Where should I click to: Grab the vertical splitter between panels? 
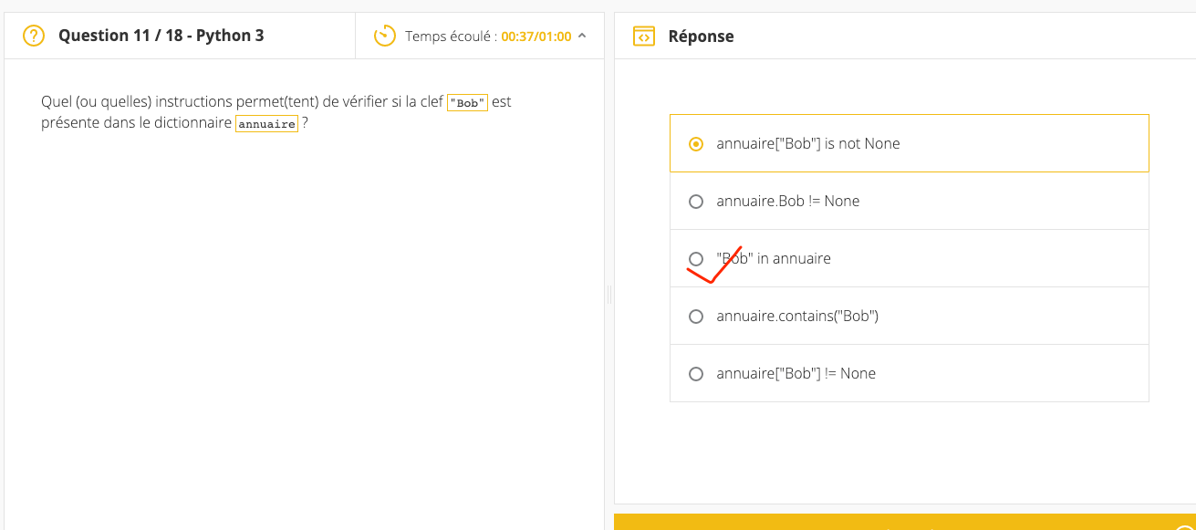[608, 294]
